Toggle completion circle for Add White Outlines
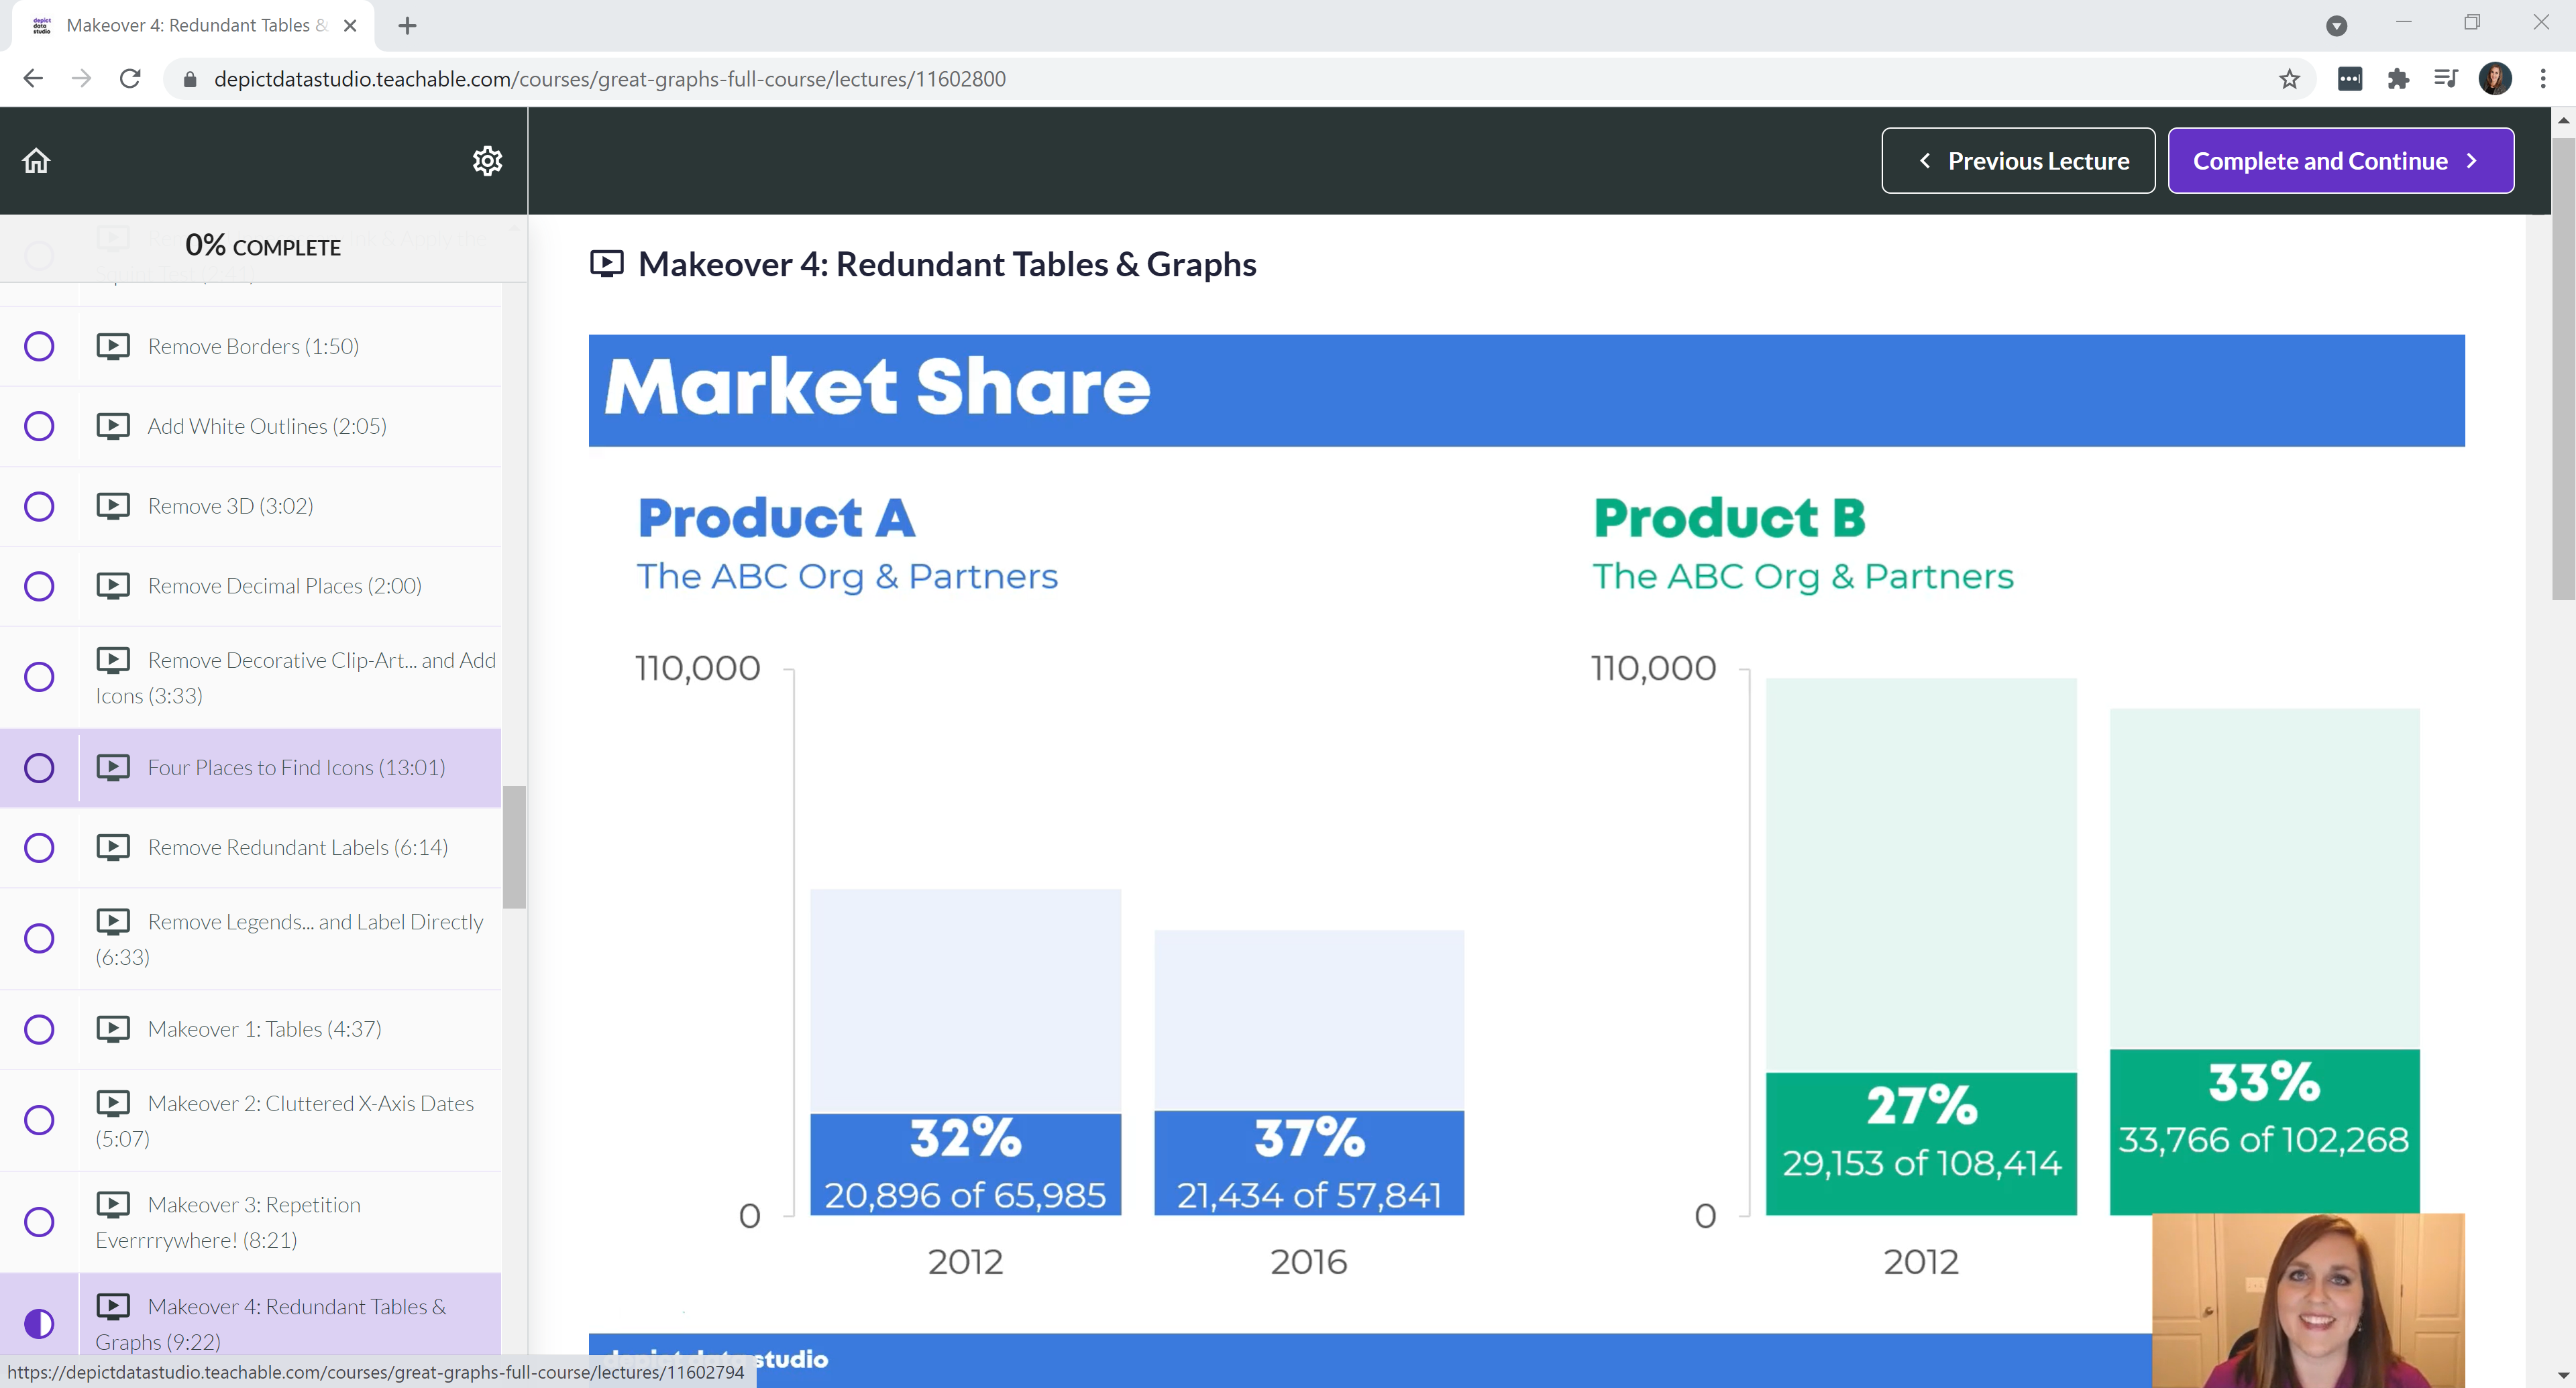The height and width of the screenshot is (1388, 2576). [x=39, y=426]
